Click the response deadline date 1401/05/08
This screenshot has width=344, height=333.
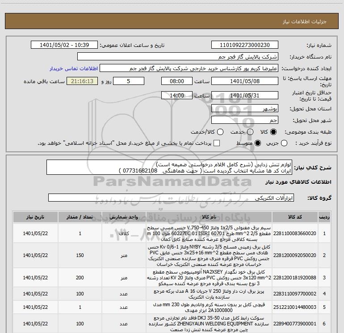click(245, 81)
